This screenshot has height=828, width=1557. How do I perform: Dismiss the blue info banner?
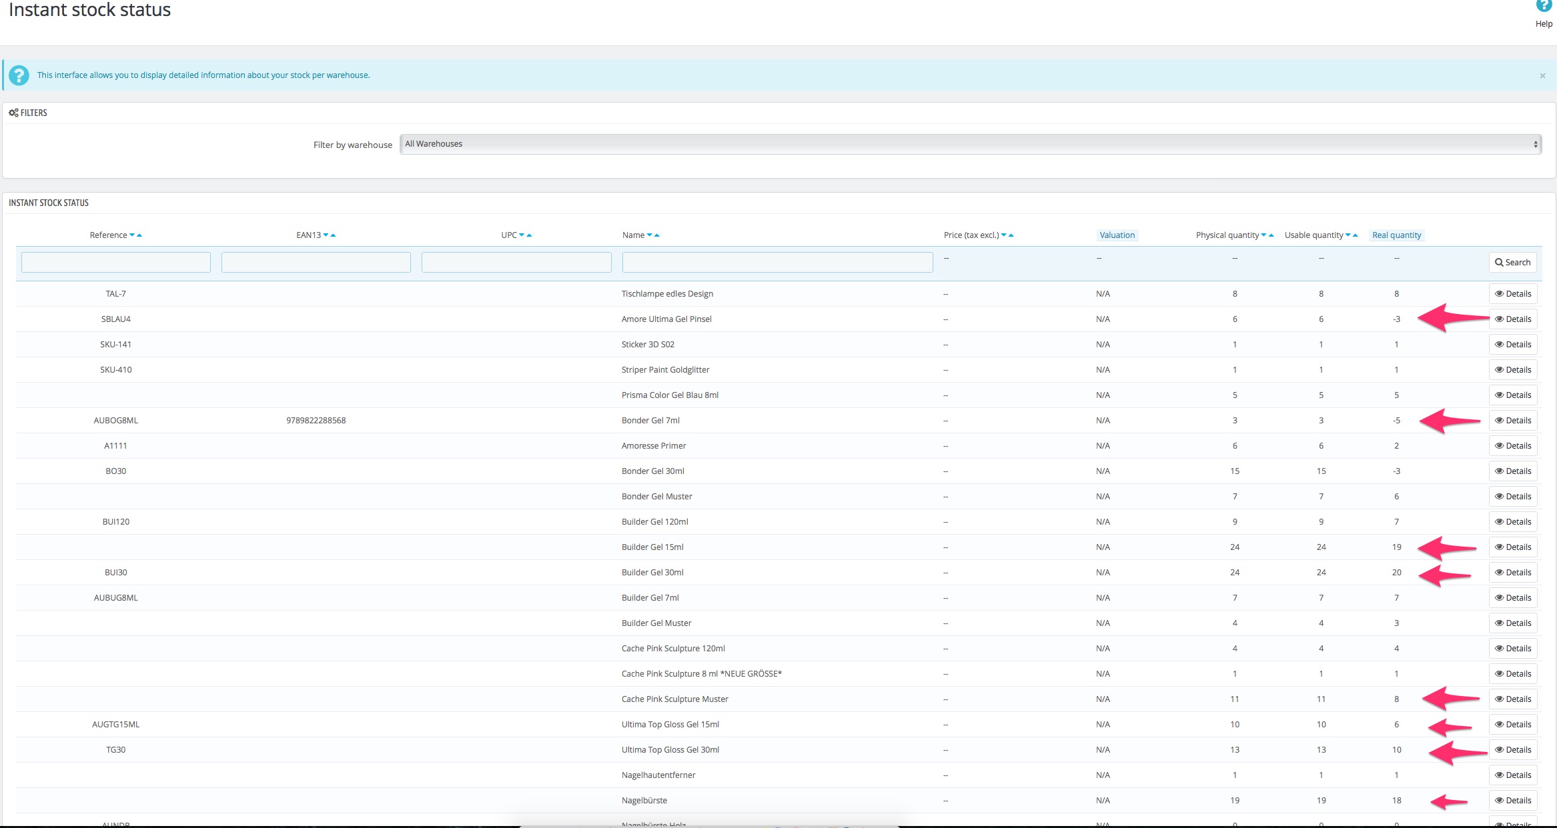1542,76
